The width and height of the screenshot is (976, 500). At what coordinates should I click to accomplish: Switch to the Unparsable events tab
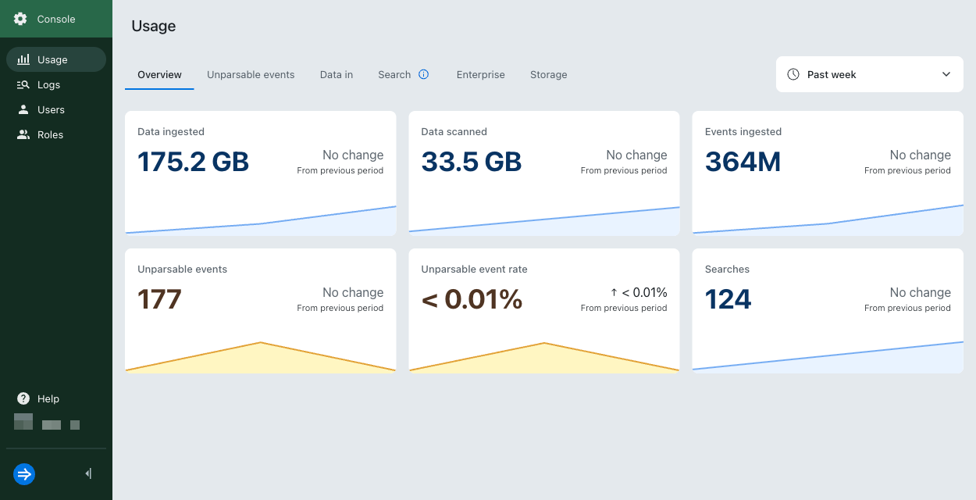point(251,74)
